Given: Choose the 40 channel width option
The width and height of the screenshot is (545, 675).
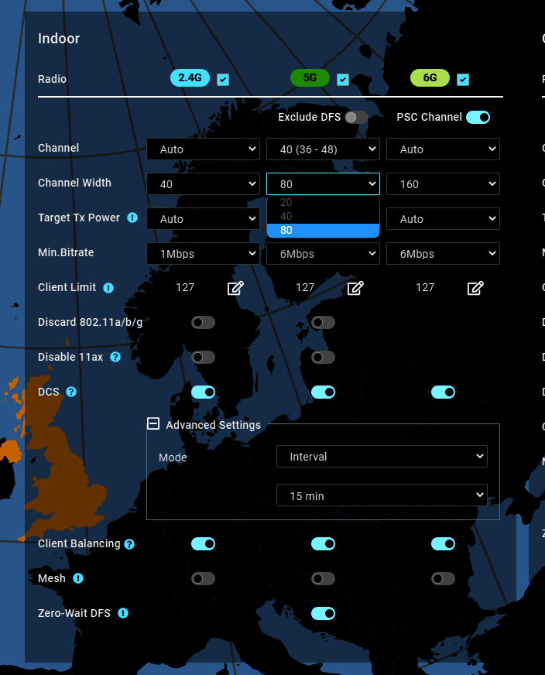Looking at the screenshot, I should point(286,216).
